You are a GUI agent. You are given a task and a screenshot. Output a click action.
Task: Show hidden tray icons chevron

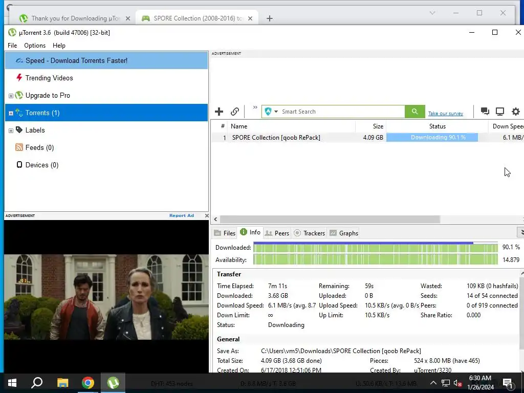[x=433, y=383]
